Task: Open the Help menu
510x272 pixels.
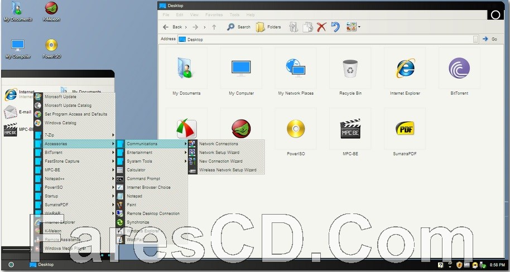Action: (251, 15)
